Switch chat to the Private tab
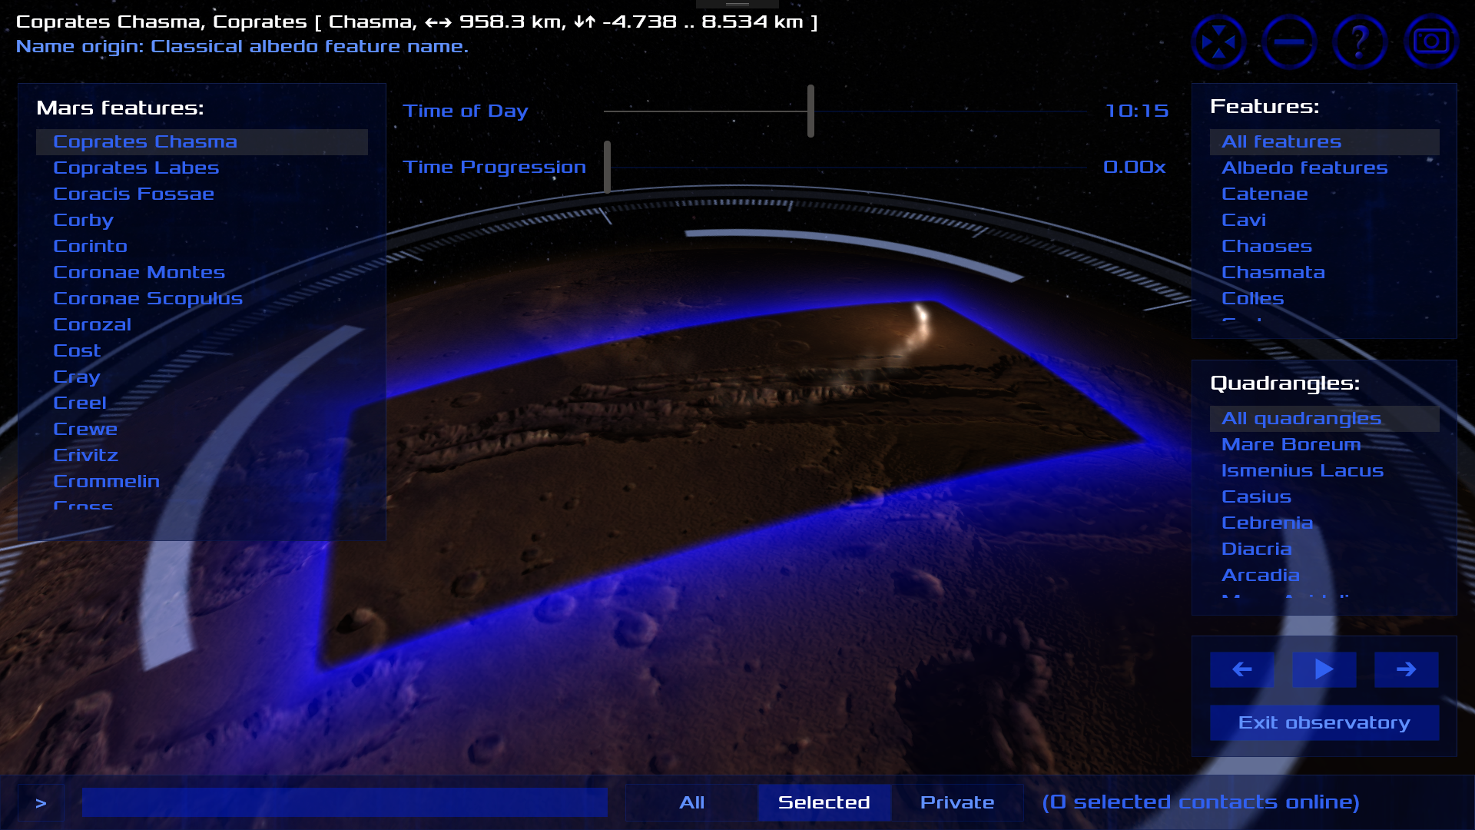1475x830 pixels. (x=957, y=802)
